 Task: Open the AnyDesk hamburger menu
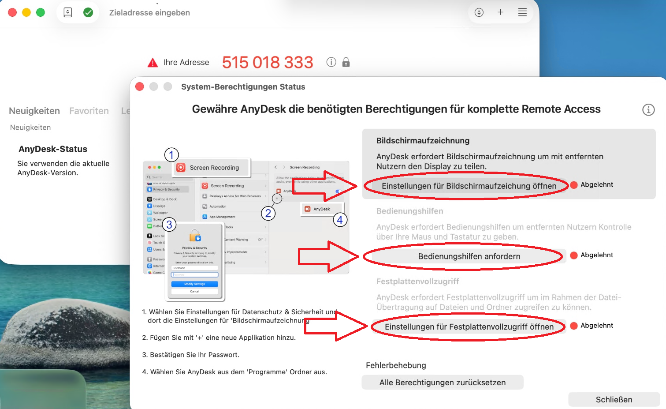(522, 12)
